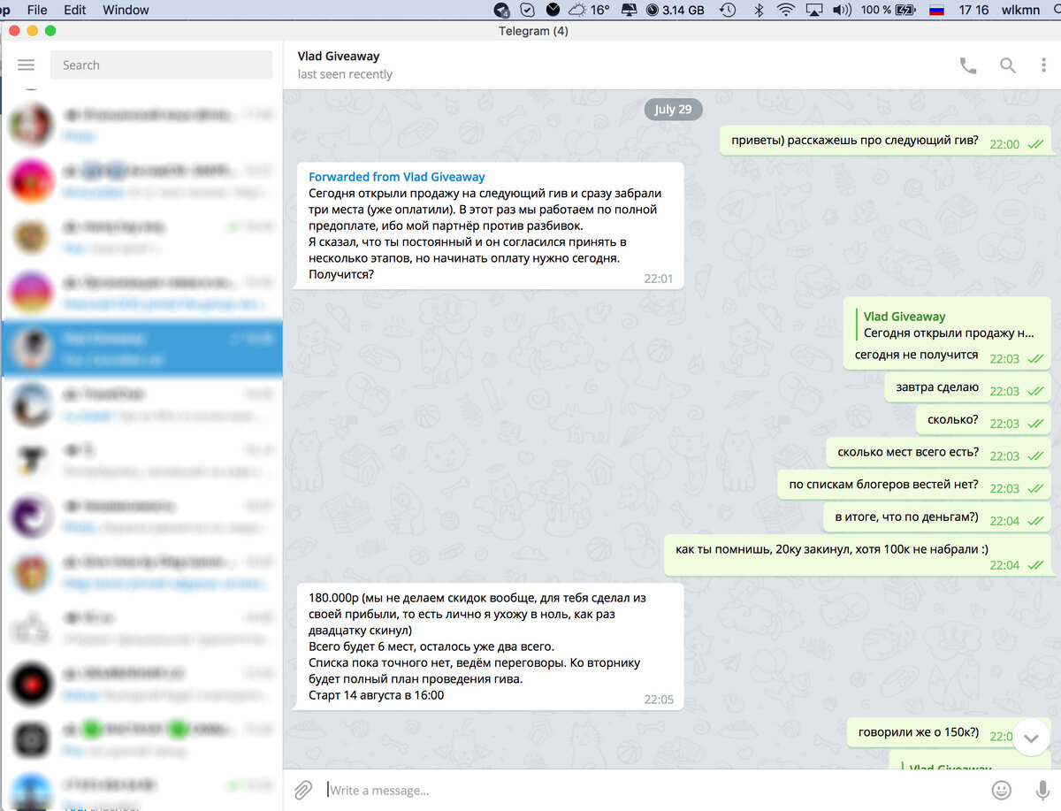1061x811 pixels.
Task: Call Vlad Giveaway with phone icon
Action: coord(969,65)
